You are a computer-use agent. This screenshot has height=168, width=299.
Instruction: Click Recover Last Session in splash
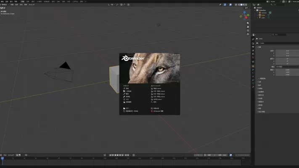pyautogui.click(x=131, y=111)
